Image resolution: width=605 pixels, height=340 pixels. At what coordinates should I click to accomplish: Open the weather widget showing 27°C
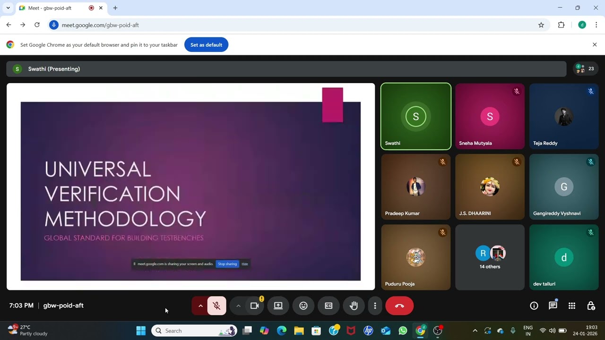pos(28,331)
